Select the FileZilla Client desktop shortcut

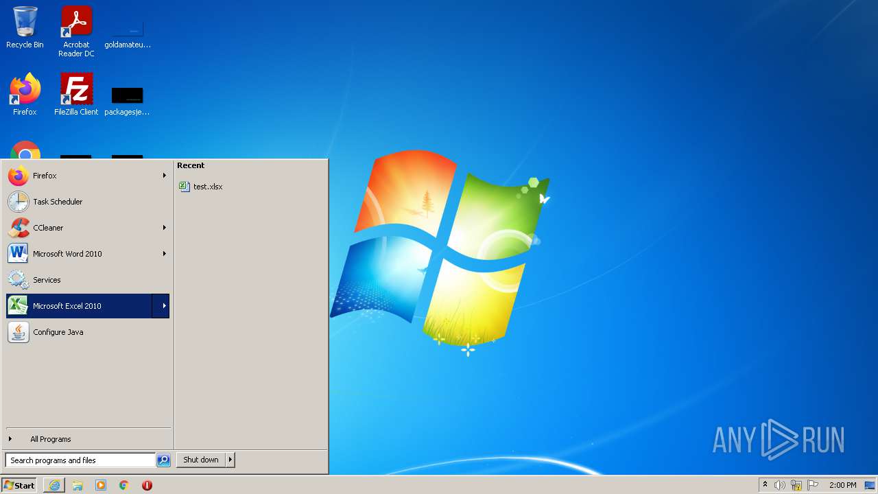pos(76,94)
